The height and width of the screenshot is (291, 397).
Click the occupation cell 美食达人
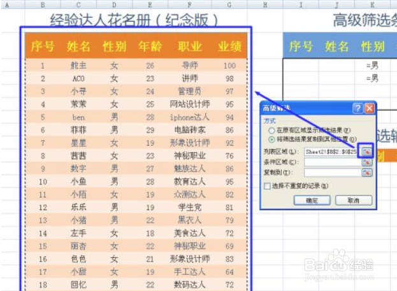tap(190, 233)
